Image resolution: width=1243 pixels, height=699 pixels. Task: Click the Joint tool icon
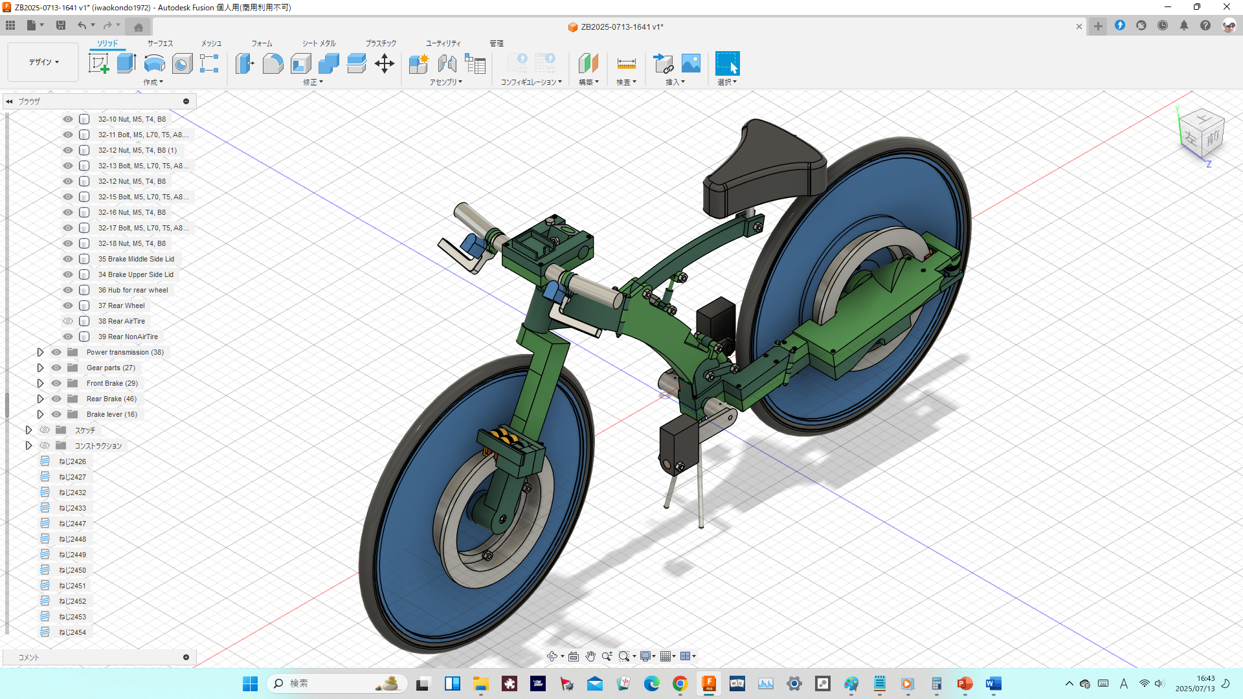447,63
